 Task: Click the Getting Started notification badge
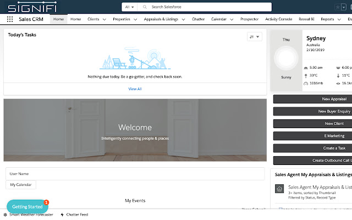[46, 202]
